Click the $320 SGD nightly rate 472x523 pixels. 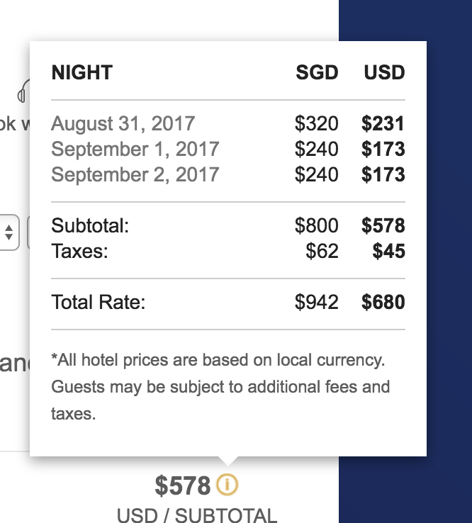click(x=317, y=123)
